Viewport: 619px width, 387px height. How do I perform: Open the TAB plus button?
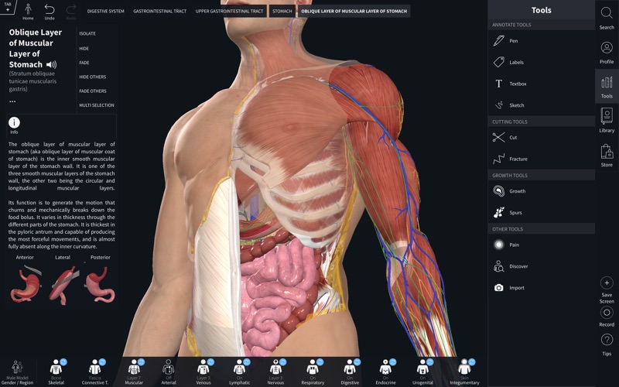8,6
